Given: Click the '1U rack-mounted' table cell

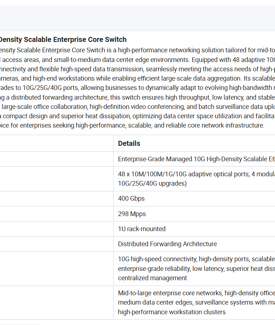Looking at the screenshot, I should pyautogui.click(x=142, y=229).
